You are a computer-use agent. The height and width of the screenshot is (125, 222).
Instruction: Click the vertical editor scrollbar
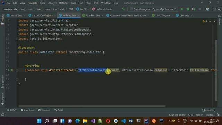[216, 70]
